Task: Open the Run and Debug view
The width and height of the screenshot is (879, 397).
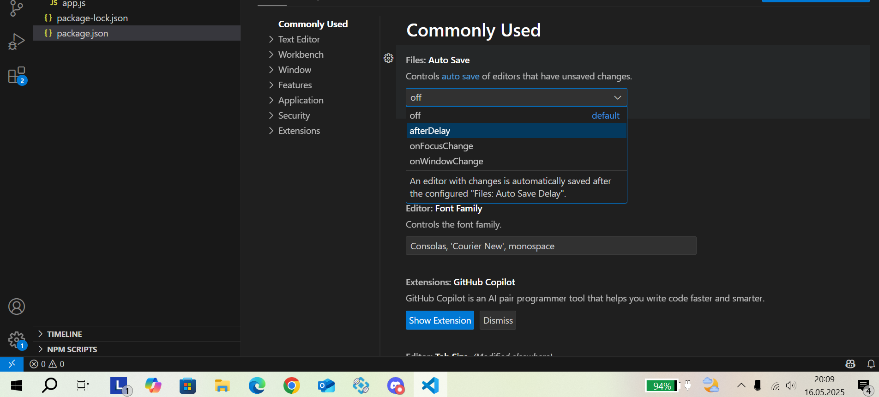Action: pos(17,42)
